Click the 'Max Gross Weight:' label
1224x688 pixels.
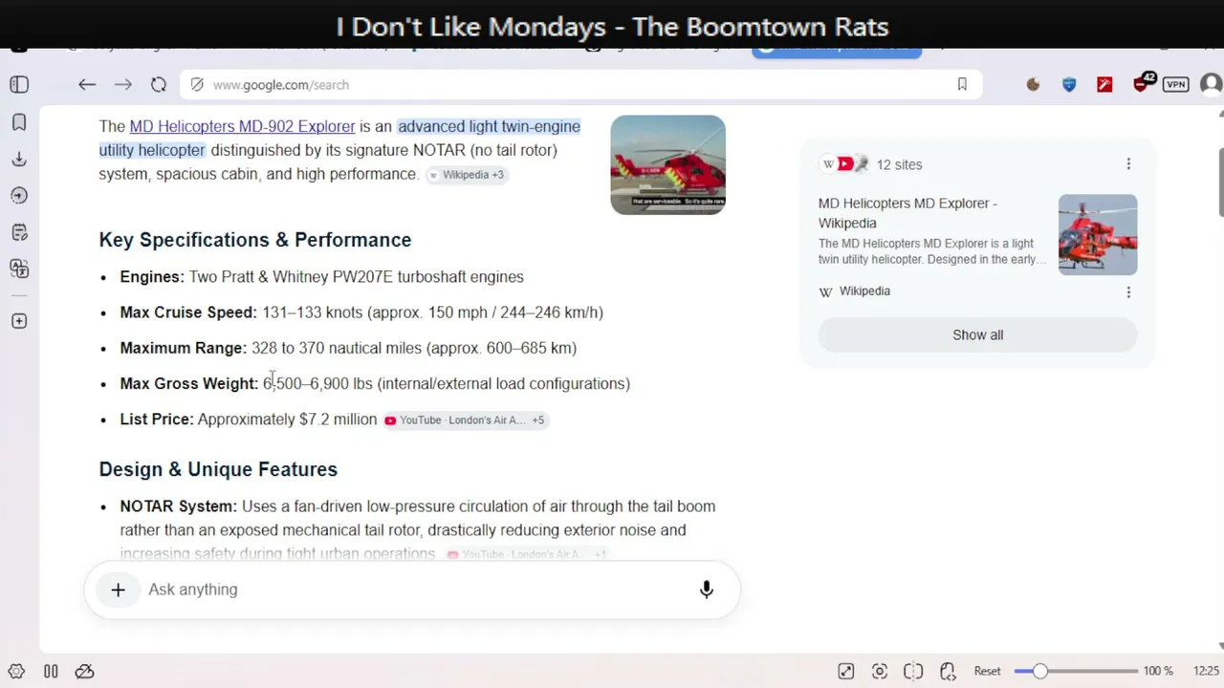189,383
